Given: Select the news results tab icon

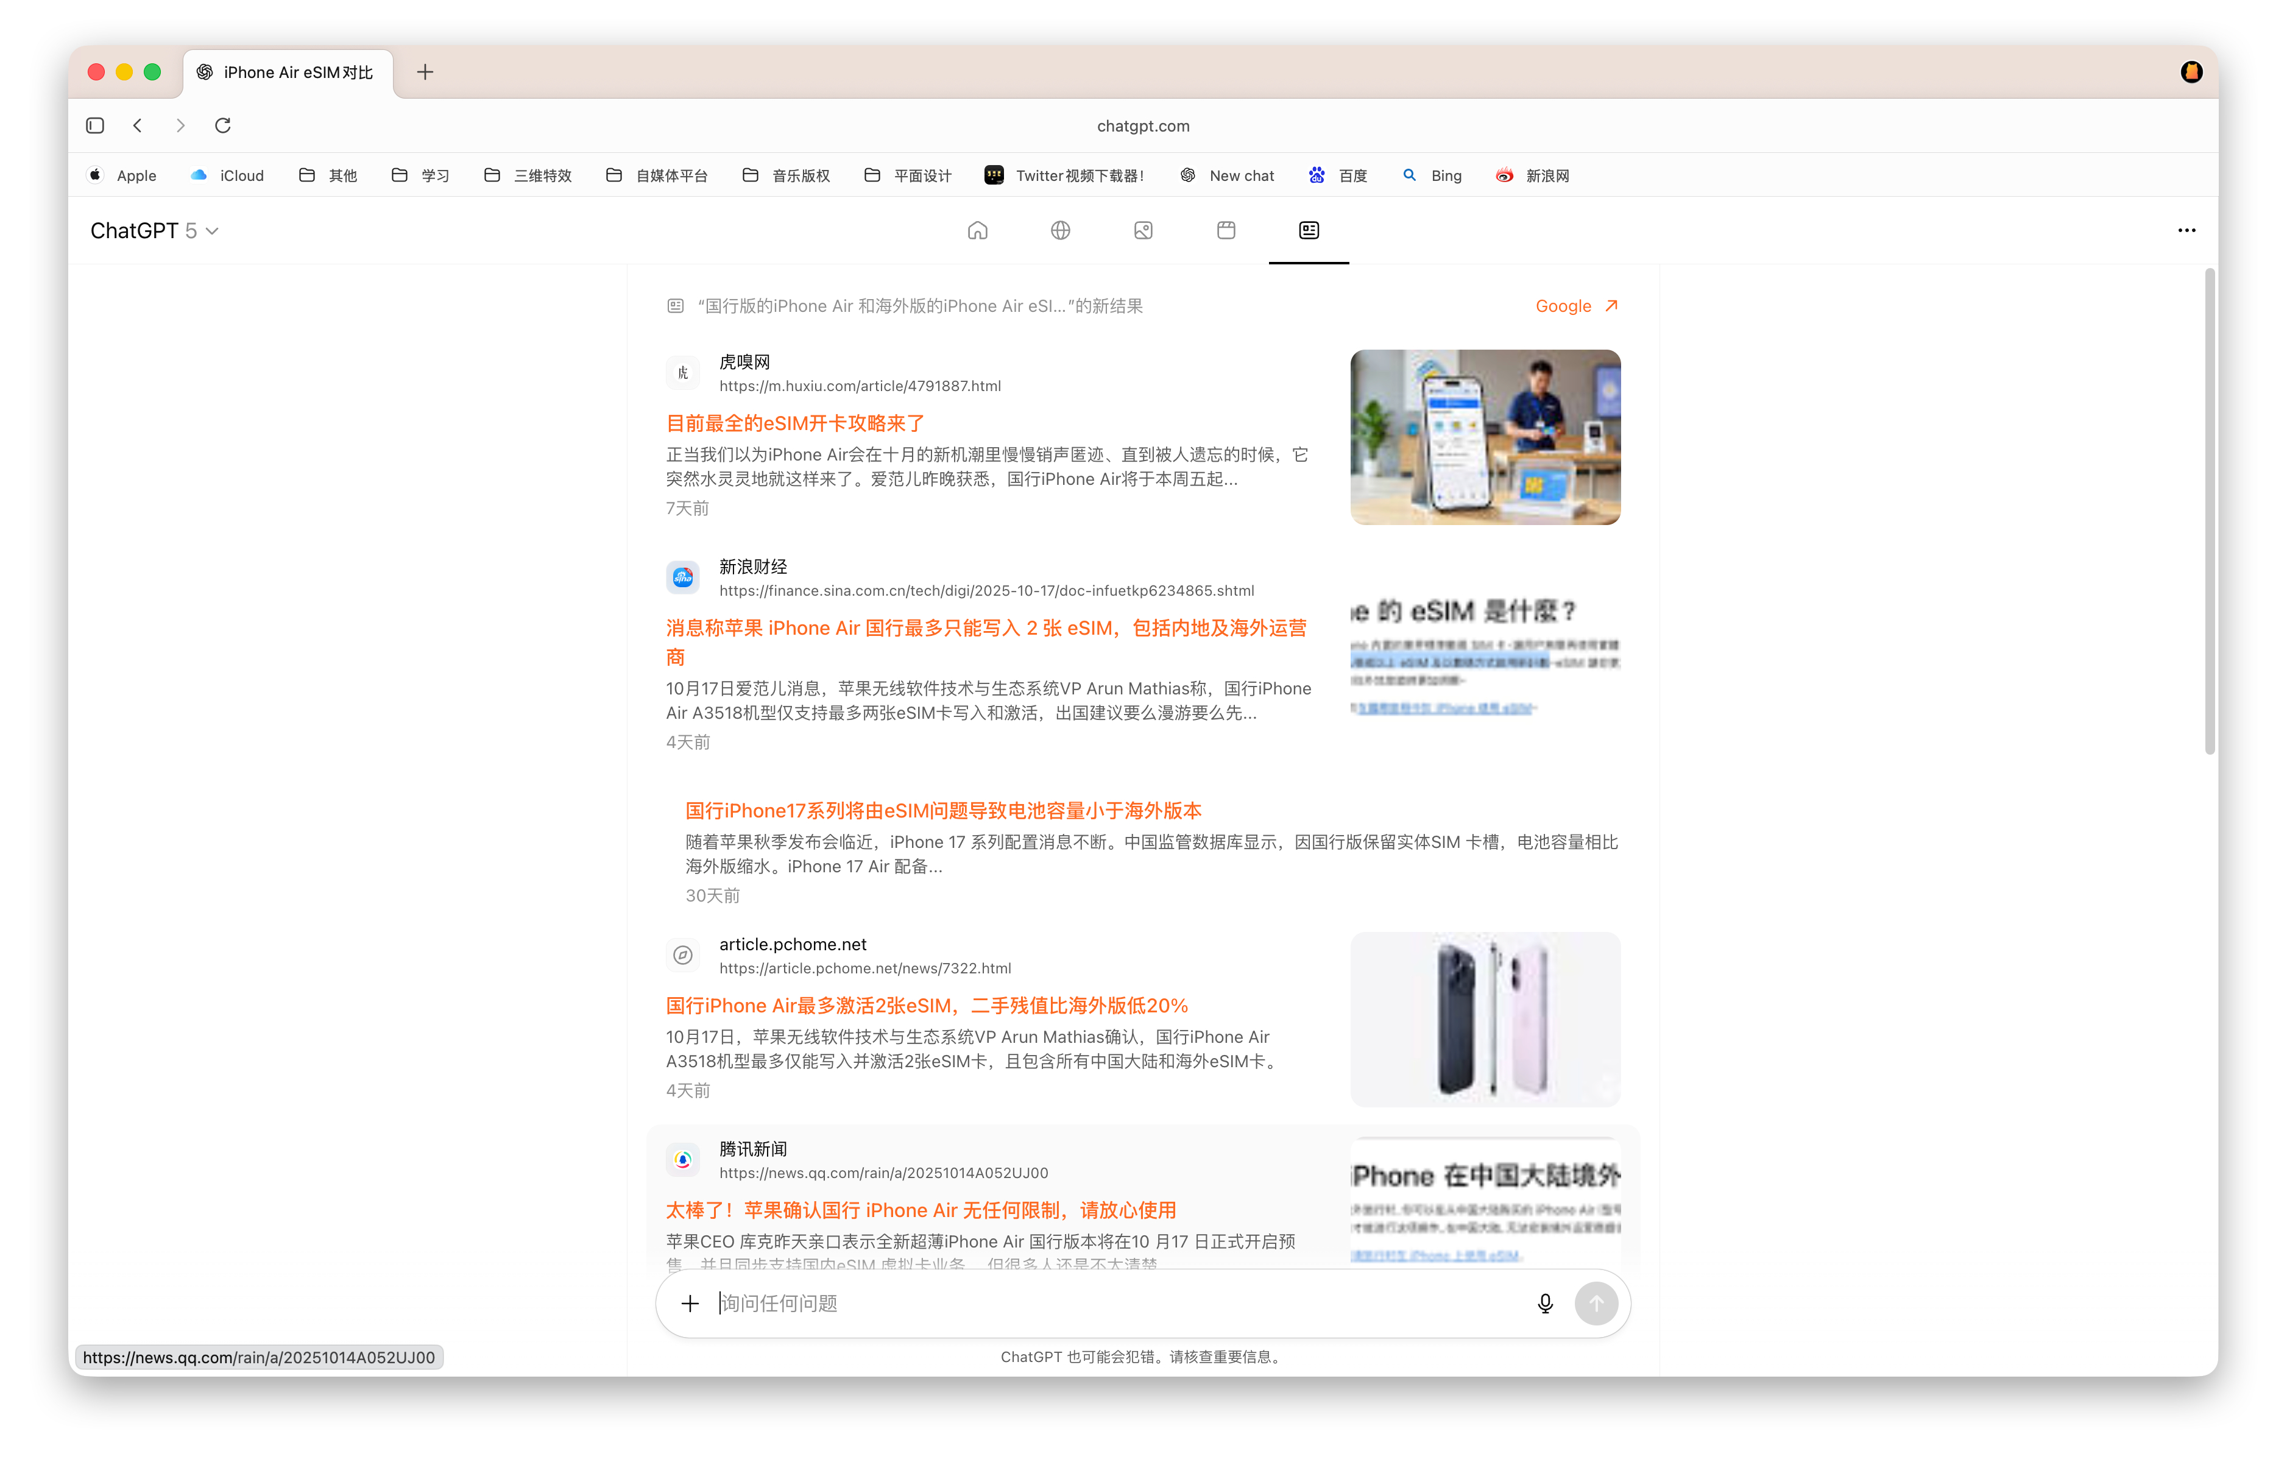Looking at the screenshot, I should [1309, 231].
